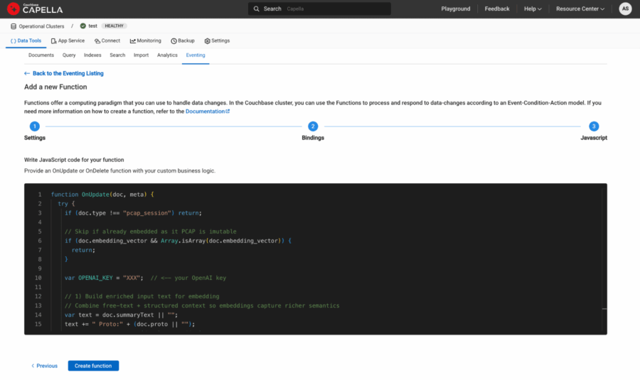Click the Connect plug icon
This screenshot has width=640, height=380.
click(x=97, y=40)
